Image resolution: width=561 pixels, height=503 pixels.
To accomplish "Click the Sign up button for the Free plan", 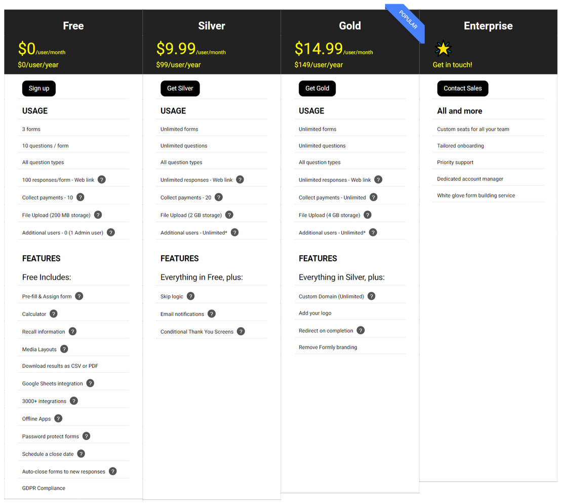I will click(39, 88).
